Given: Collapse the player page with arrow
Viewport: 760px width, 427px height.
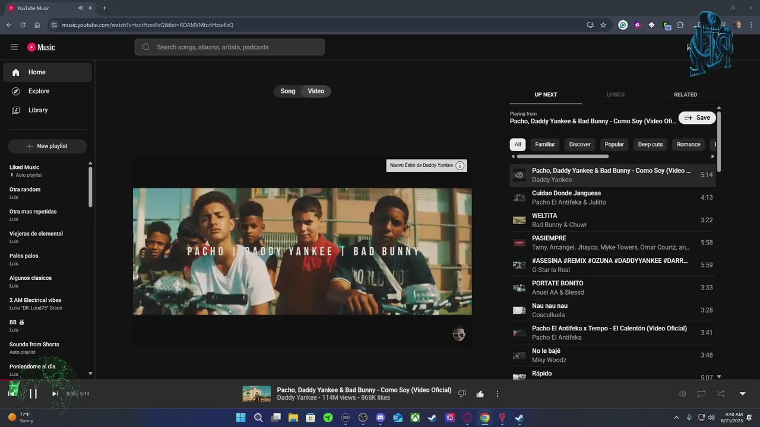Looking at the screenshot, I should [x=742, y=394].
